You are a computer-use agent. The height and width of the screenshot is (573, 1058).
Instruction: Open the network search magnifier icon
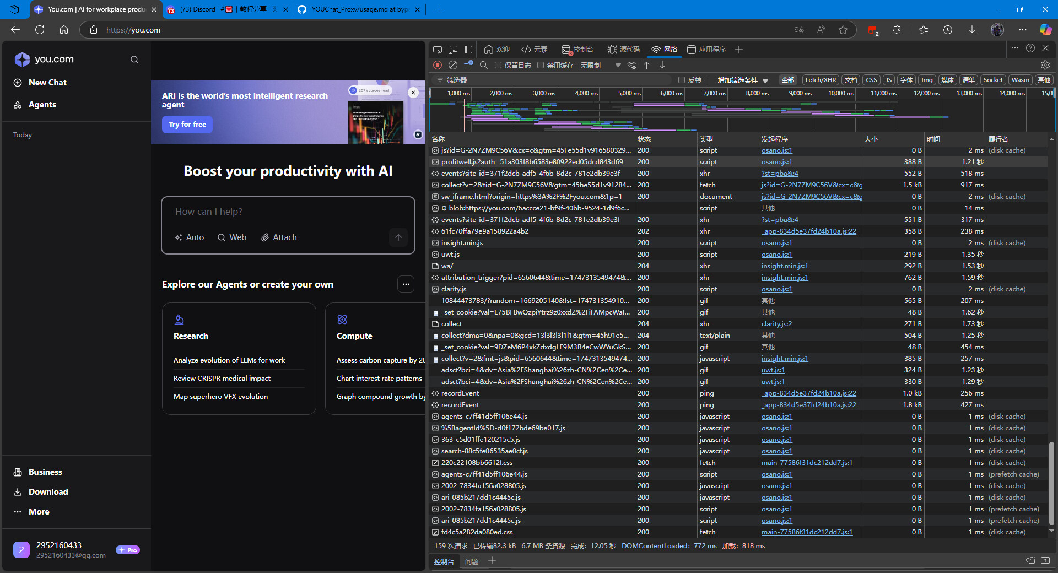click(484, 65)
